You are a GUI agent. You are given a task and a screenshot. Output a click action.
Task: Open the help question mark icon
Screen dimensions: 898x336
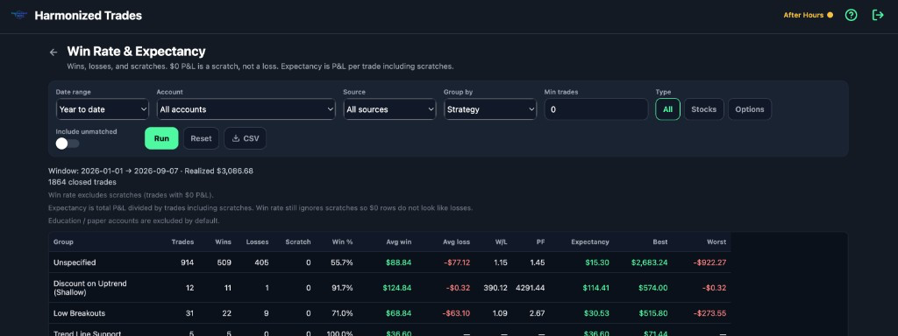point(851,16)
